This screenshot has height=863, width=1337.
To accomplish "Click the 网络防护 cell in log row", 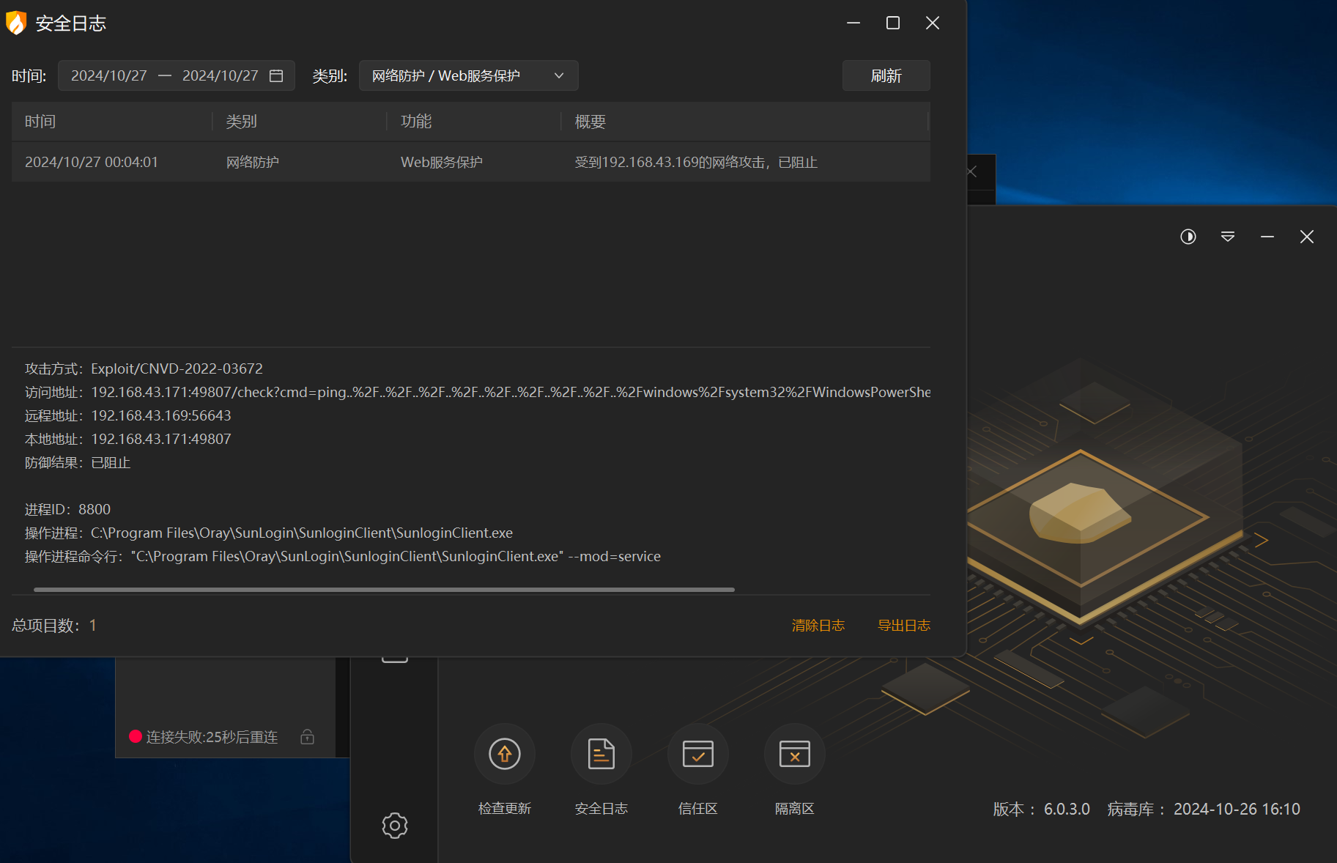I will 252,162.
